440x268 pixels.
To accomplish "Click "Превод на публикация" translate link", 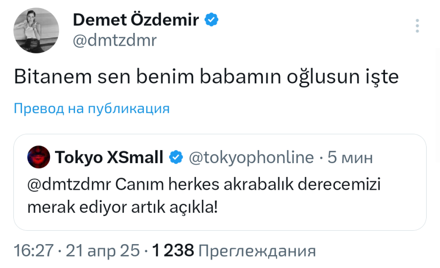I will pyautogui.click(x=92, y=109).
